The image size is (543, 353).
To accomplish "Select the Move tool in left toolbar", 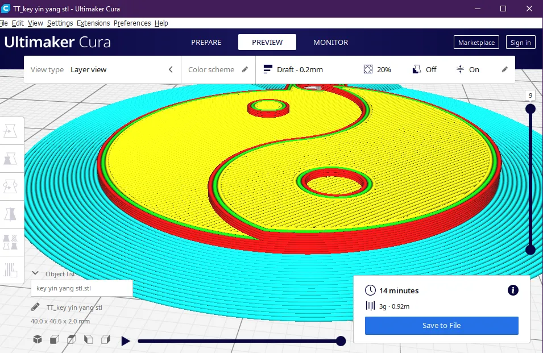I will 10,131.
